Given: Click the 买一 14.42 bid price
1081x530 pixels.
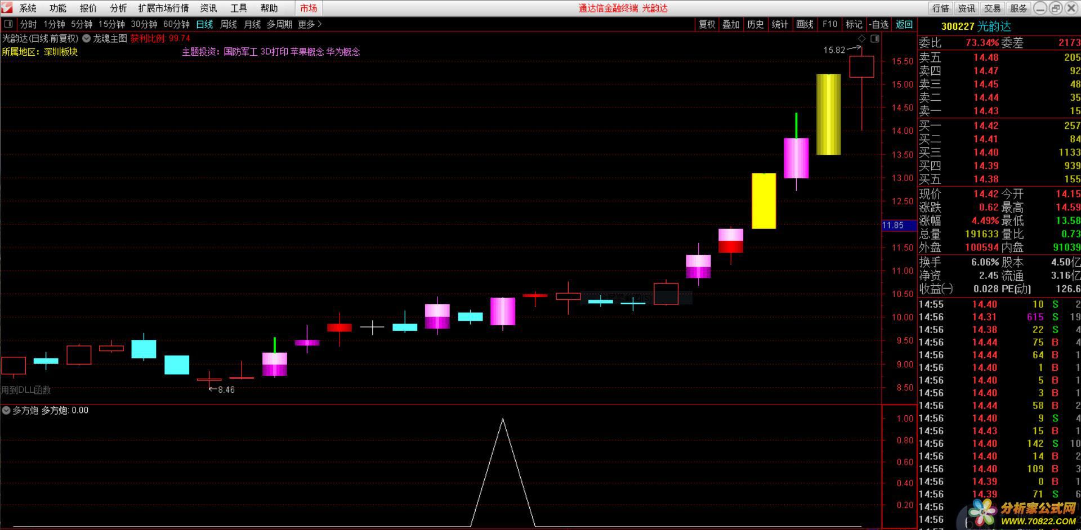Looking at the screenshot, I should (x=986, y=125).
